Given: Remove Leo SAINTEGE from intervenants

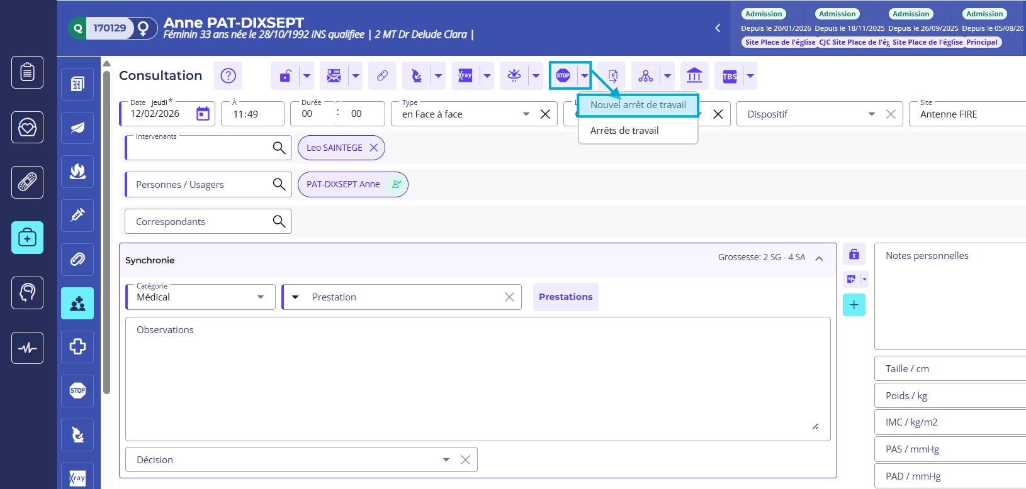Looking at the screenshot, I should tap(373, 148).
